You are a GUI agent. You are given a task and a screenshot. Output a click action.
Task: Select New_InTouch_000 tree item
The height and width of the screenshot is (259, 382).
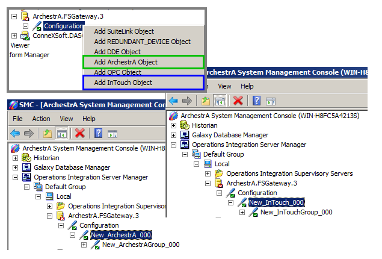click(276, 202)
